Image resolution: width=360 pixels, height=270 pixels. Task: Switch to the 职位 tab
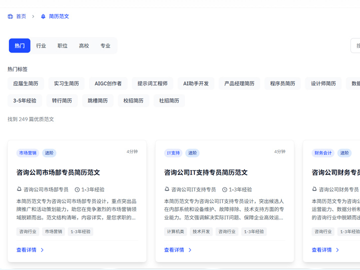point(62,45)
